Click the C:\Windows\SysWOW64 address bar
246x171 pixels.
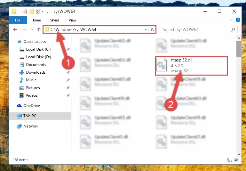click(x=96, y=29)
